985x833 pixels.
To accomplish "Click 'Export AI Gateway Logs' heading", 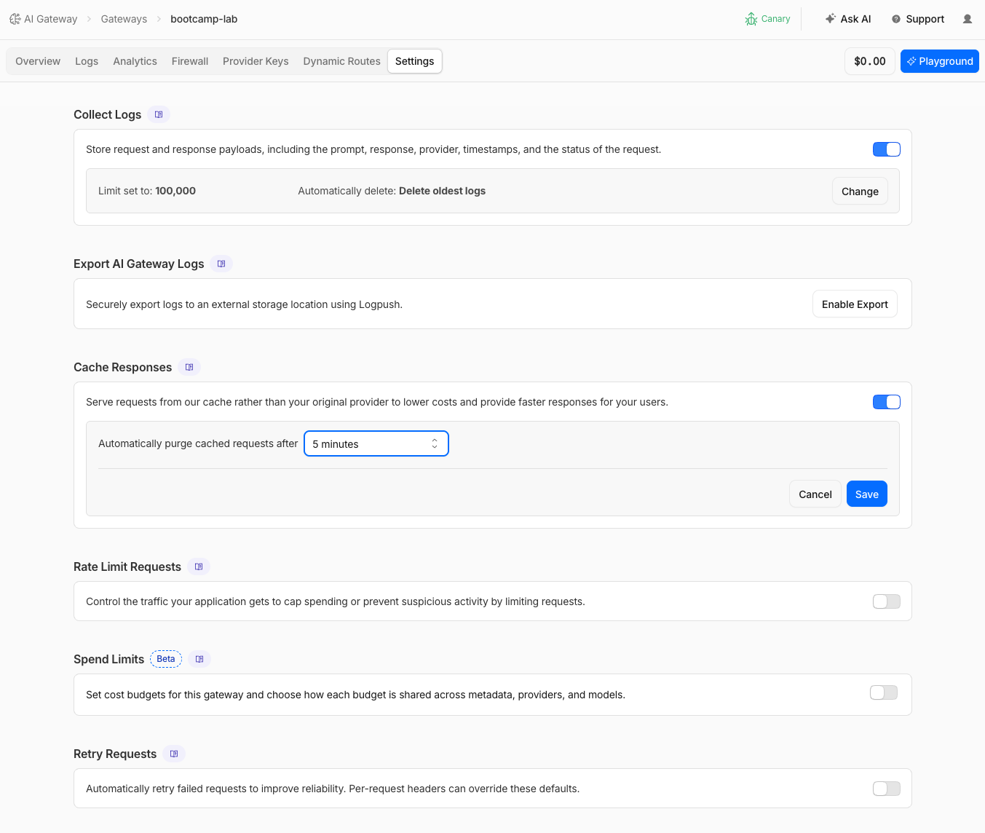I will click(138, 264).
